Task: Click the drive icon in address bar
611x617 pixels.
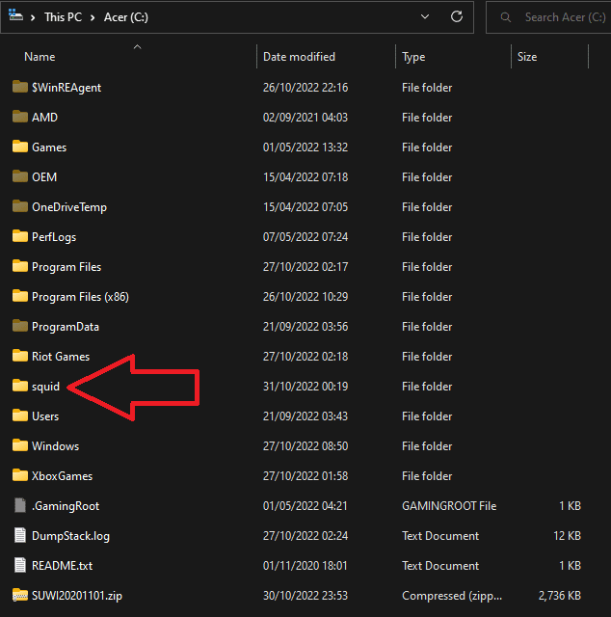Action: click(x=15, y=16)
